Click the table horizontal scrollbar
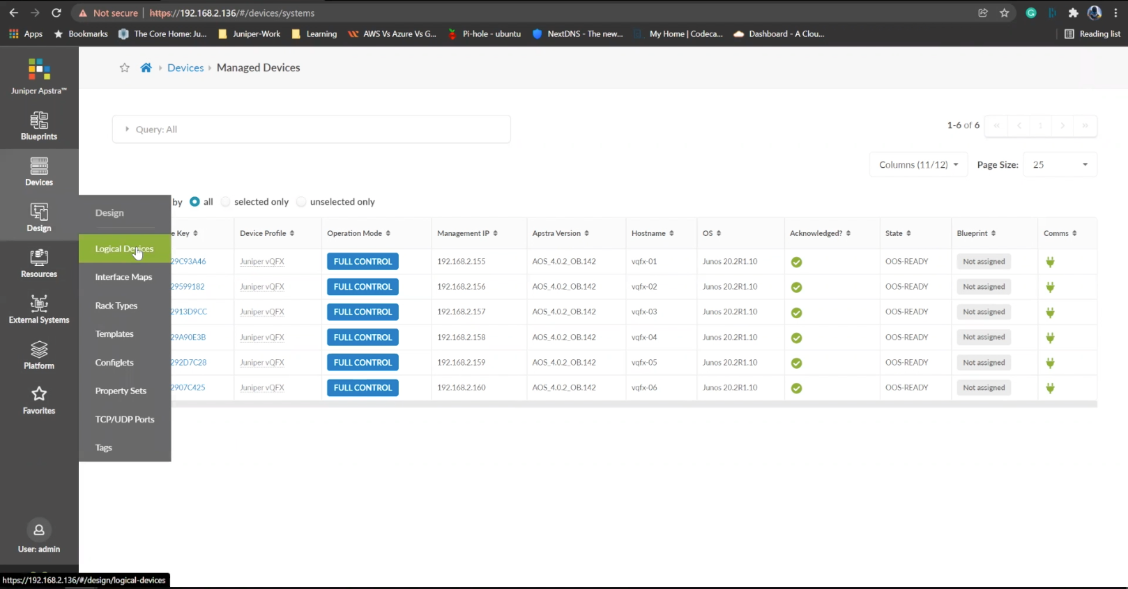Viewport: 1128px width, 589px height. coord(634,404)
